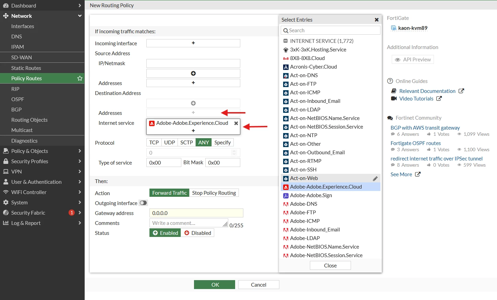Click the Security Fabric notification badge
The height and width of the screenshot is (300, 497).
(72, 213)
